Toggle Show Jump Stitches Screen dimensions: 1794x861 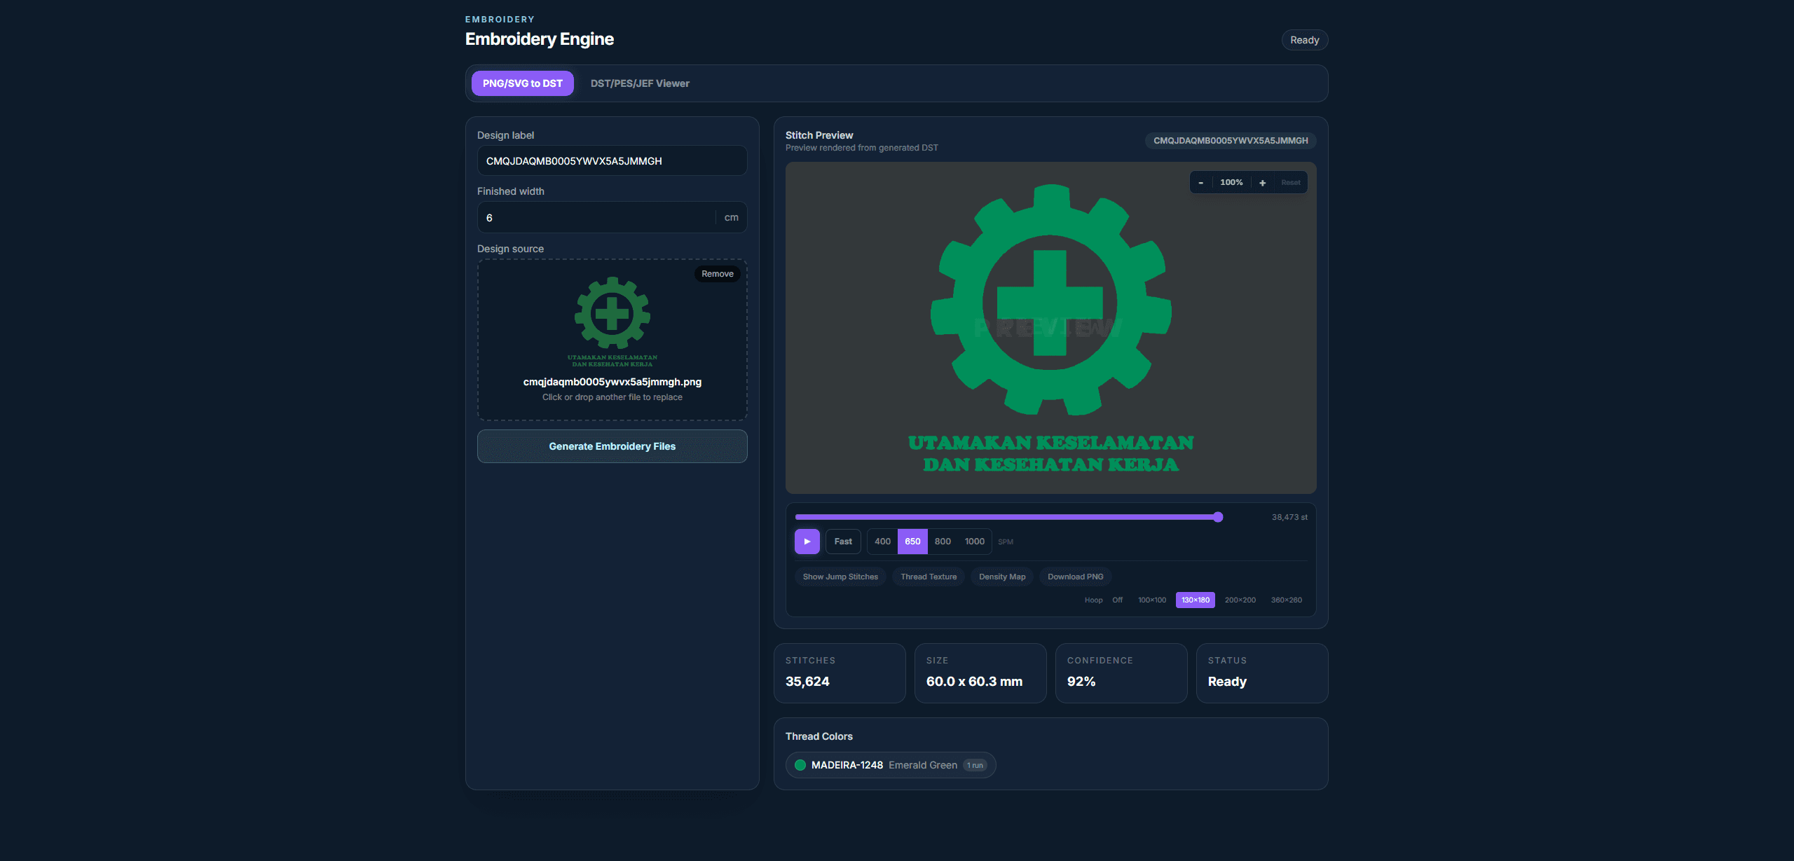coord(840,577)
